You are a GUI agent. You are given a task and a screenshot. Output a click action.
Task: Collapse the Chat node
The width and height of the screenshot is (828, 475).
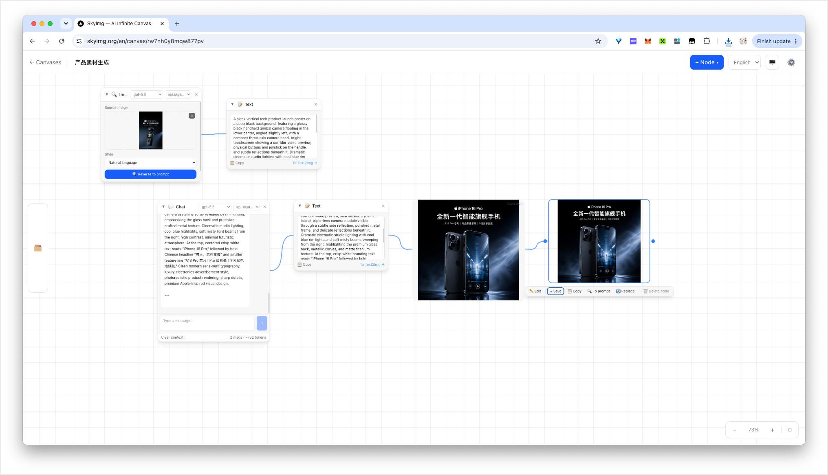(163, 207)
